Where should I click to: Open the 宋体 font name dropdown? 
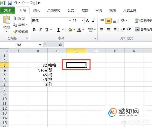click(70, 21)
